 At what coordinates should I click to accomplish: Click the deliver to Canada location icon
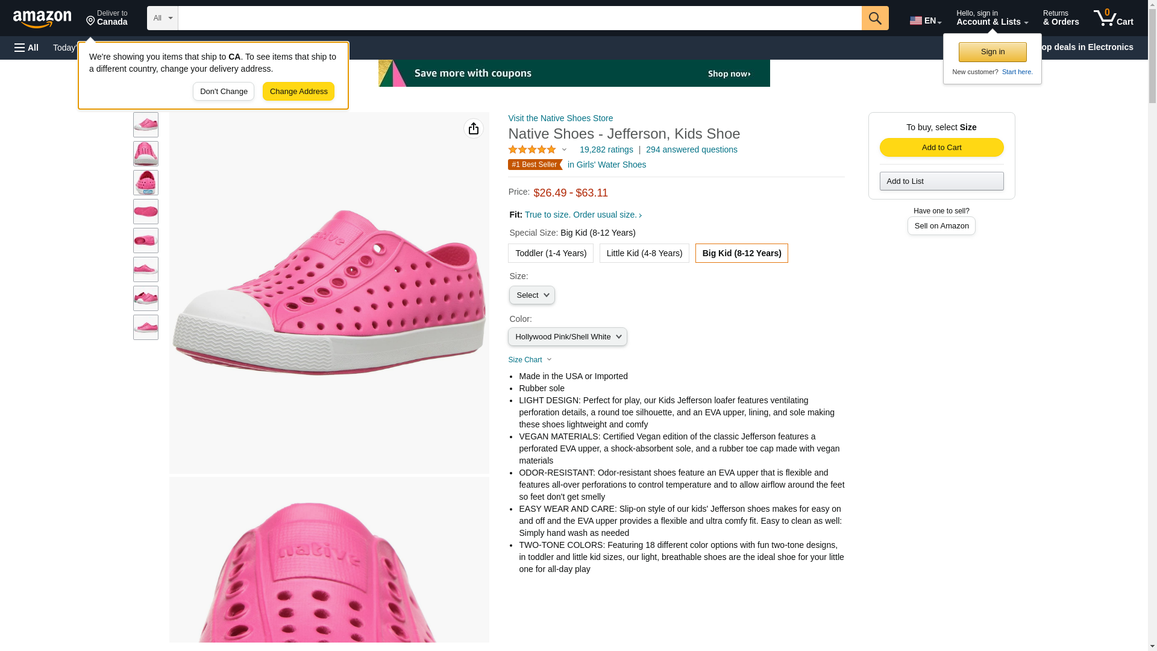[x=91, y=21]
